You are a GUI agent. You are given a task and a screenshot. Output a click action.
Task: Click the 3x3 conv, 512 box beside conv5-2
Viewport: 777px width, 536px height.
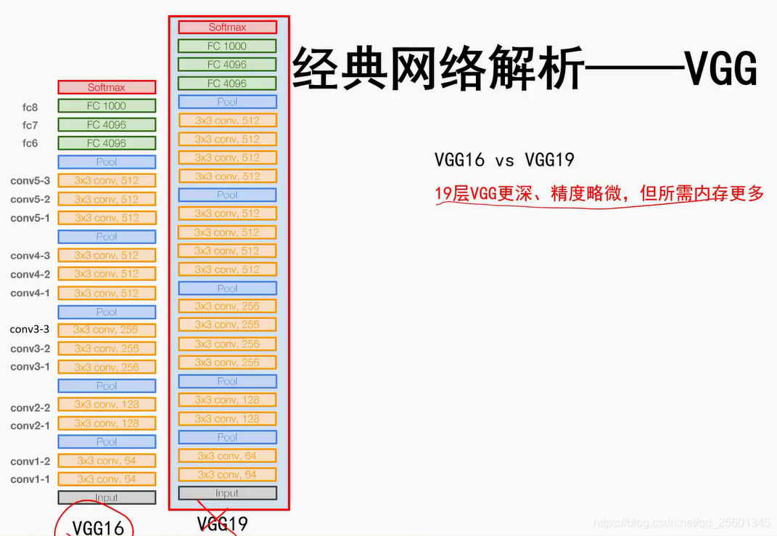tap(107, 199)
